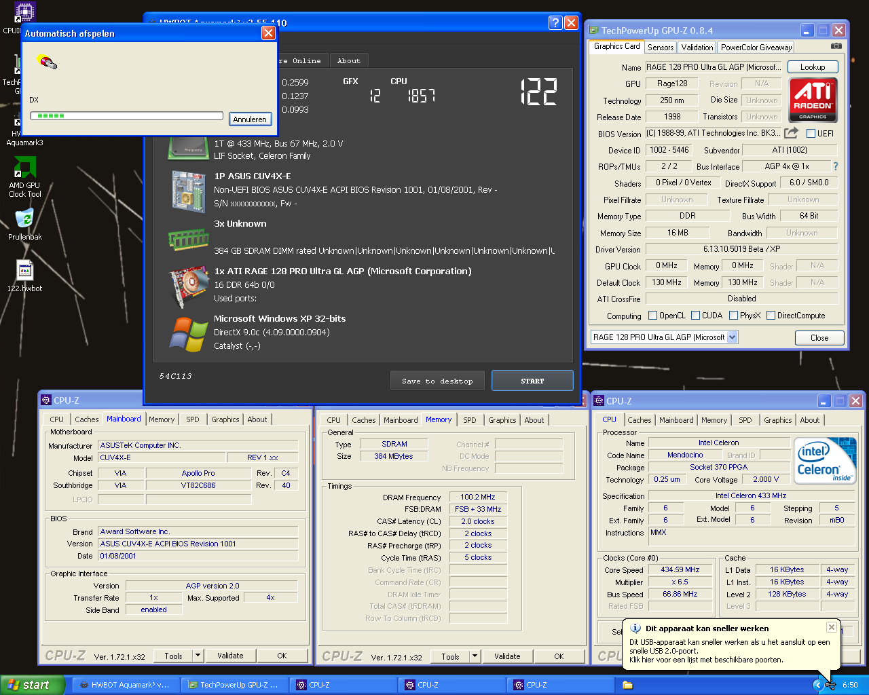
Task: Open the AMD GPU Clock Tool desktop icon
Action: (x=24, y=176)
